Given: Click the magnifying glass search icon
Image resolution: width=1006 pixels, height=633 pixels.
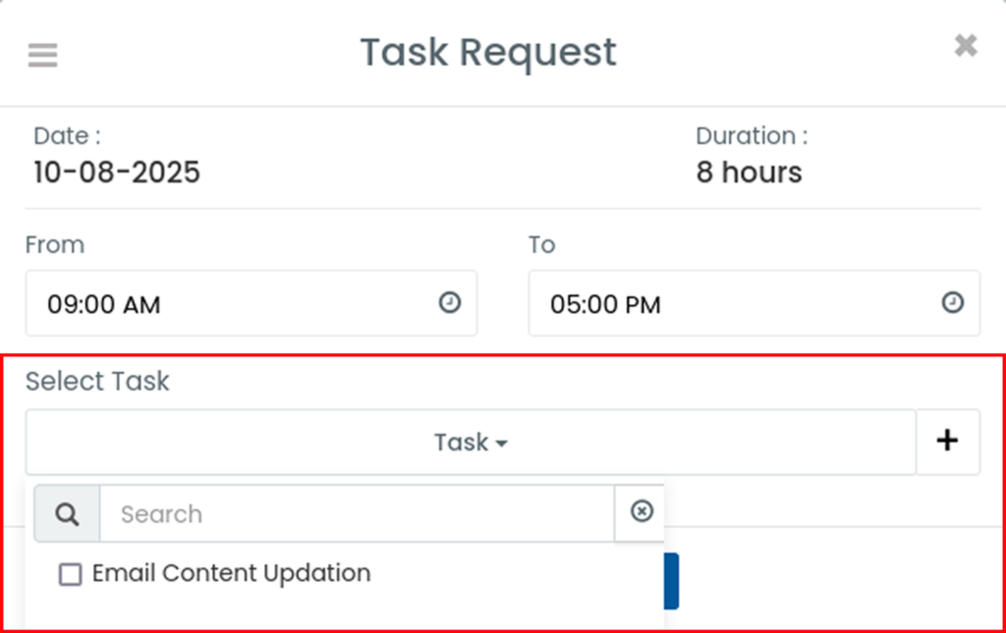Looking at the screenshot, I should (67, 514).
